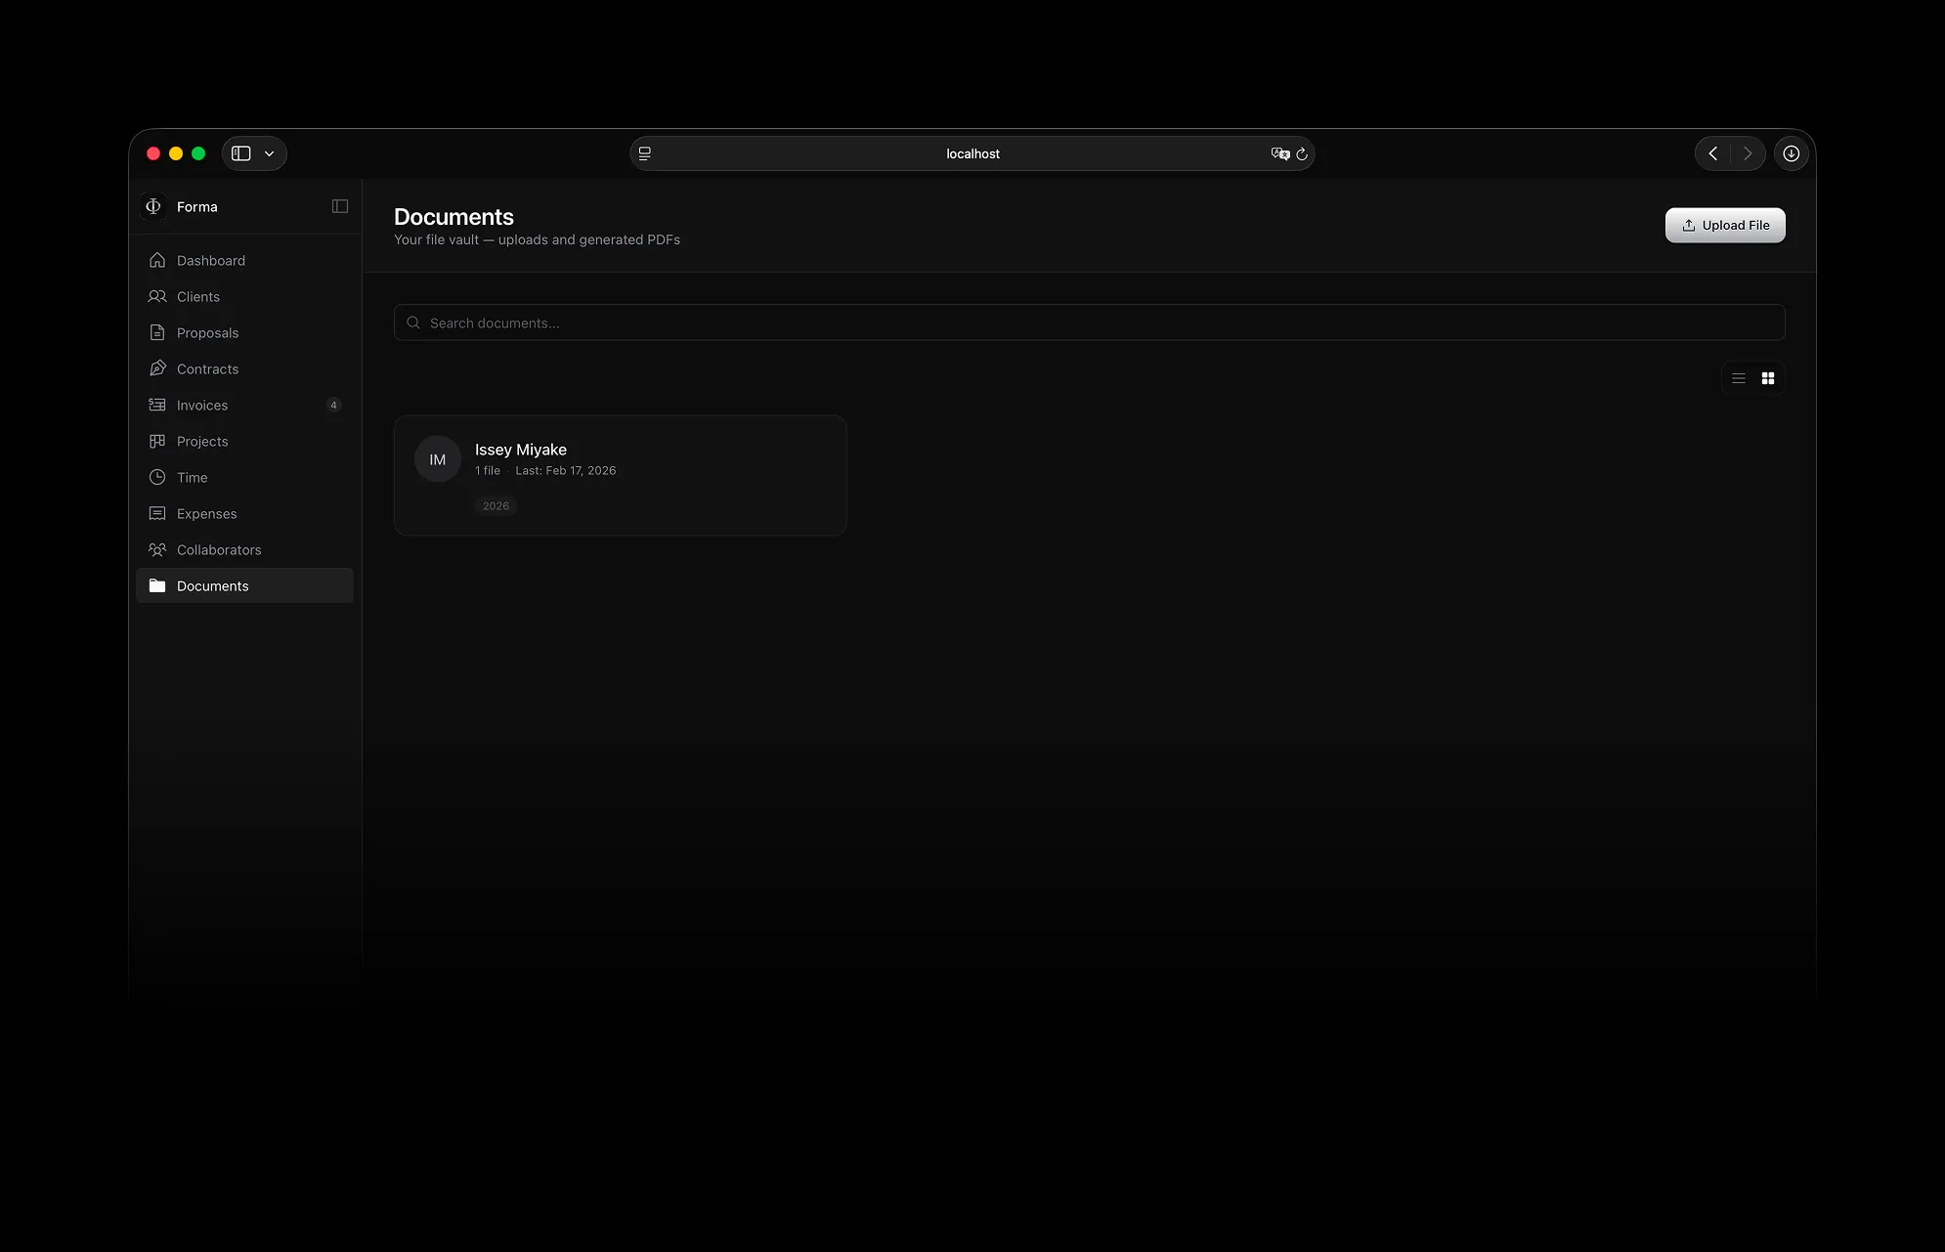Open the Issey Miyake folder card
This screenshot has width=1945, height=1252.
point(620,475)
